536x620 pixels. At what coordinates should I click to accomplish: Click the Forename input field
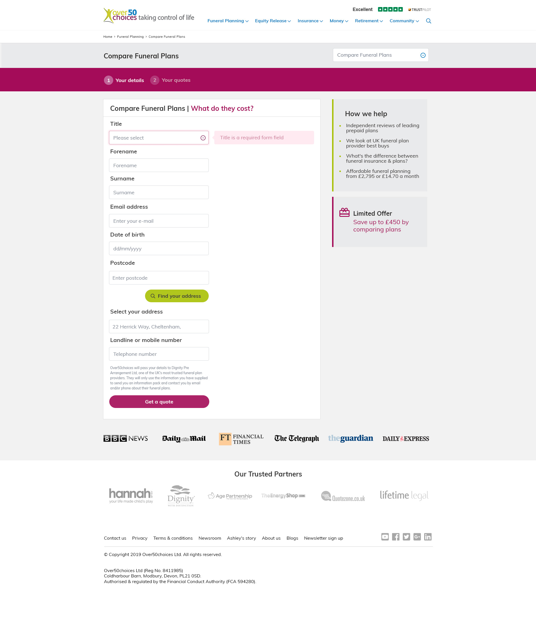pos(159,165)
